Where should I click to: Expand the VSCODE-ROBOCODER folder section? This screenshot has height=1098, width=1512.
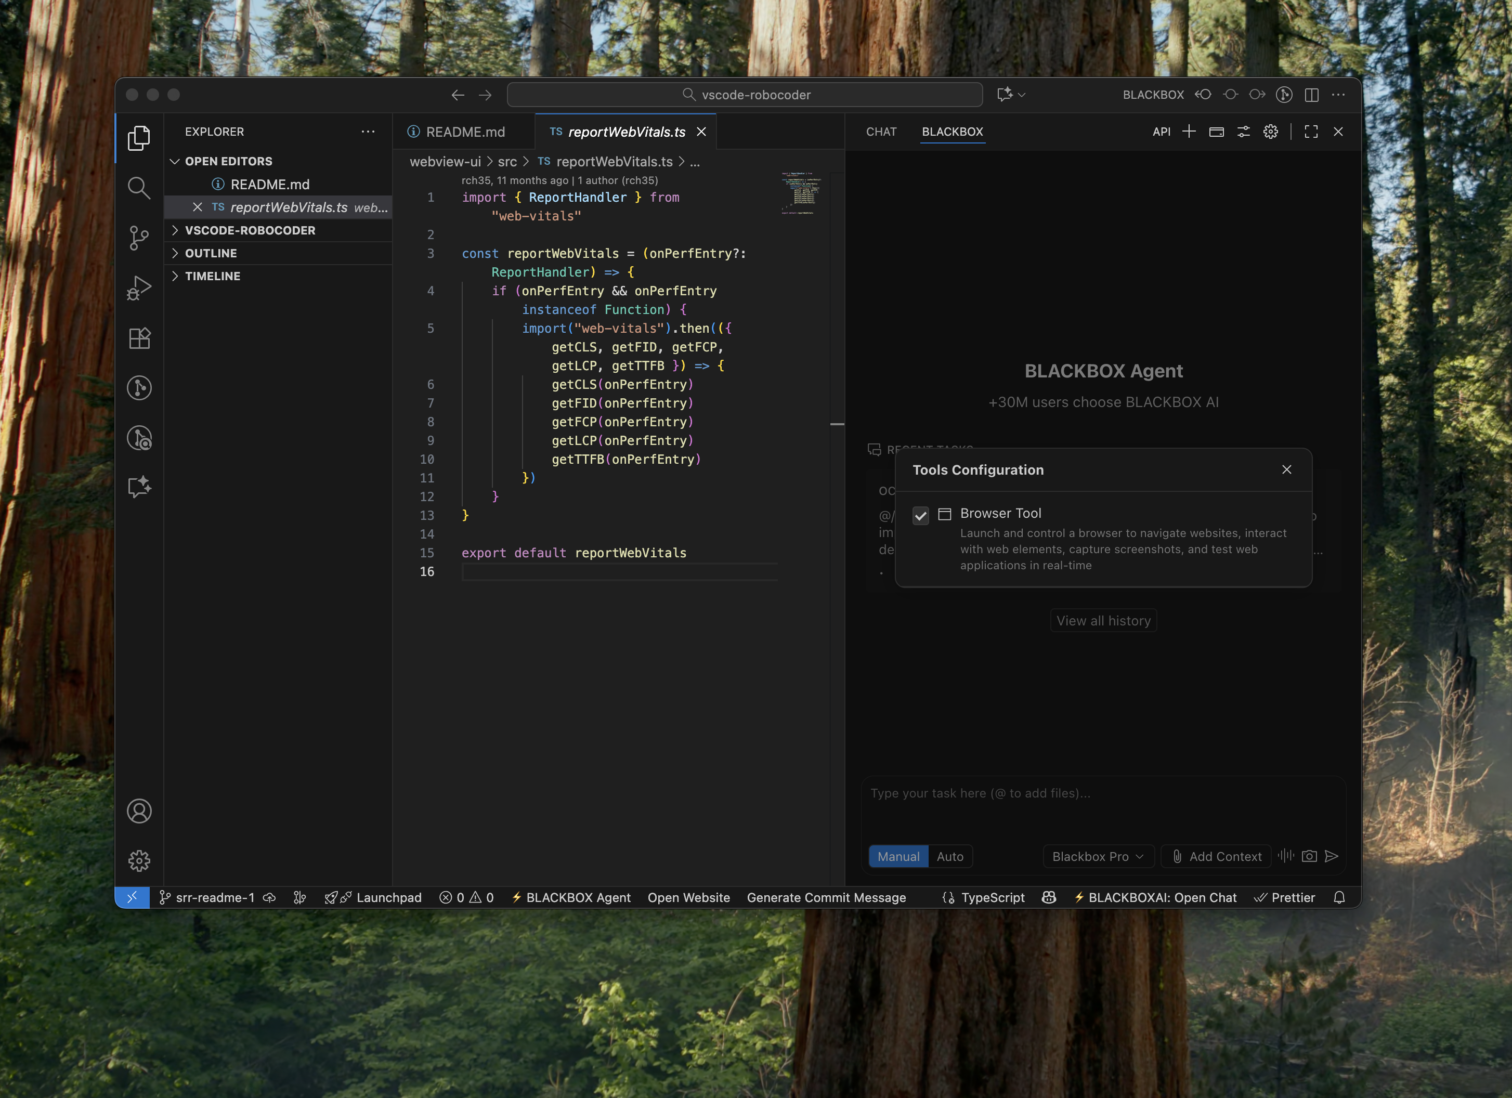coord(250,231)
